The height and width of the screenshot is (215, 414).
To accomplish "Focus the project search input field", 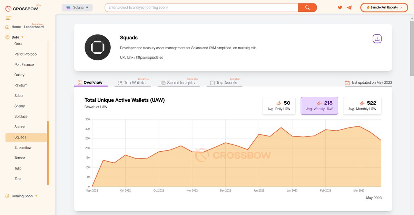I will 201,8.
